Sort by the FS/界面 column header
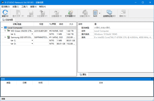 click(53, 24)
